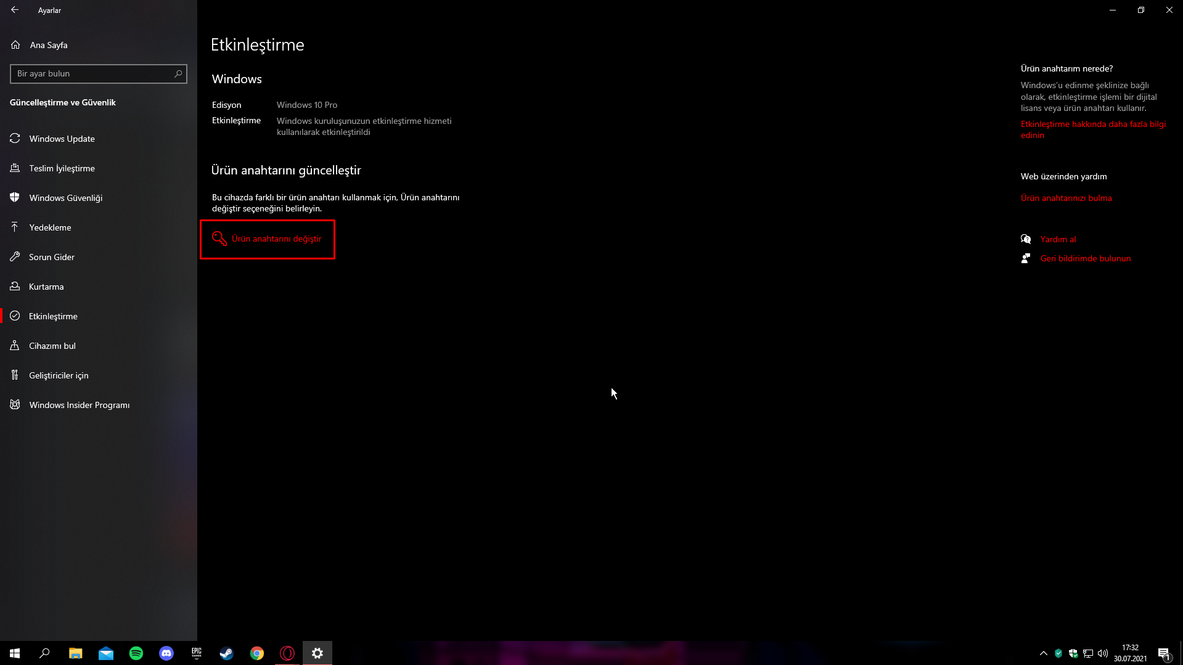Open Spotify from the taskbar
This screenshot has width=1183, height=665.
pos(136,653)
